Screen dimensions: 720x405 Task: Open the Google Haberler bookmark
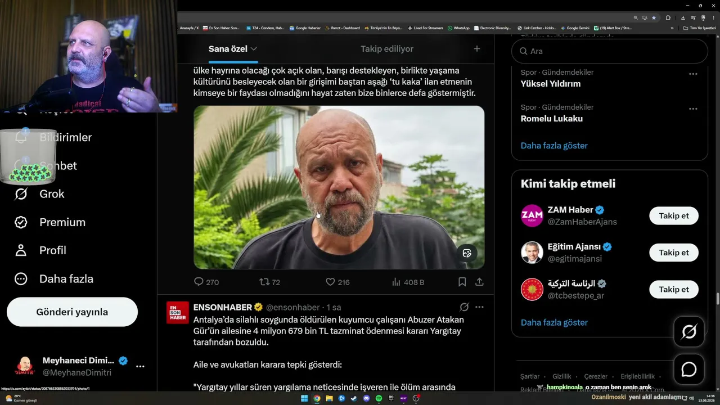coord(305,28)
